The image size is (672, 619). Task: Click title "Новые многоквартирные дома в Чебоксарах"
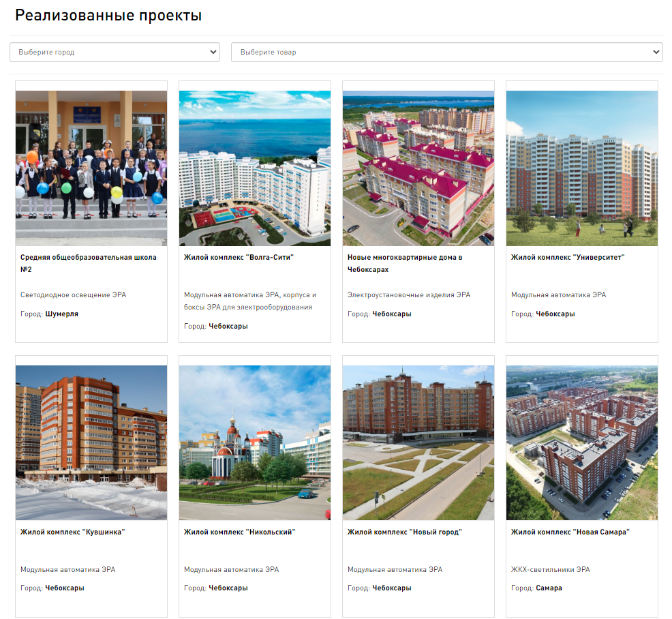[x=405, y=263]
